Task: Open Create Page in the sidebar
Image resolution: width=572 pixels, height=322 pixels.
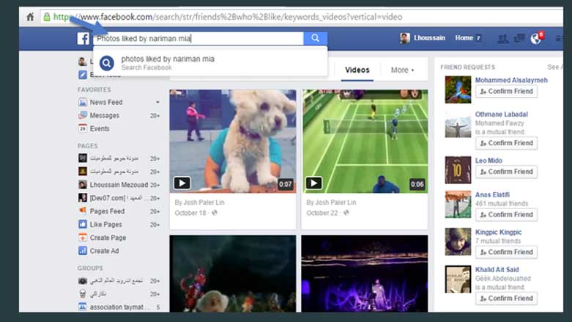Action: 108,238
